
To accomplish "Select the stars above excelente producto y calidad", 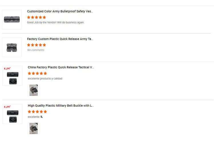I will coord(37,73).
